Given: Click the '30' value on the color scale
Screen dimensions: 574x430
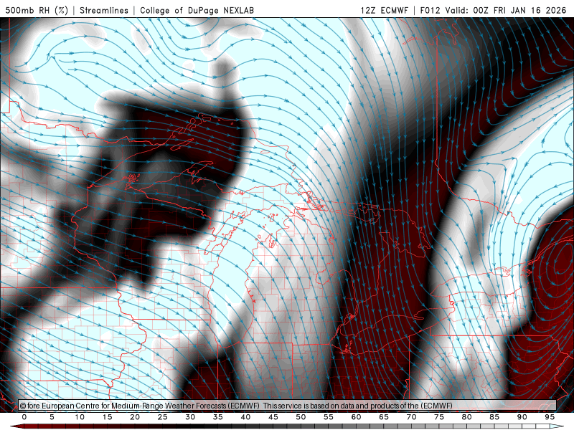Looking at the screenshot, I should [x=190, y=417].
